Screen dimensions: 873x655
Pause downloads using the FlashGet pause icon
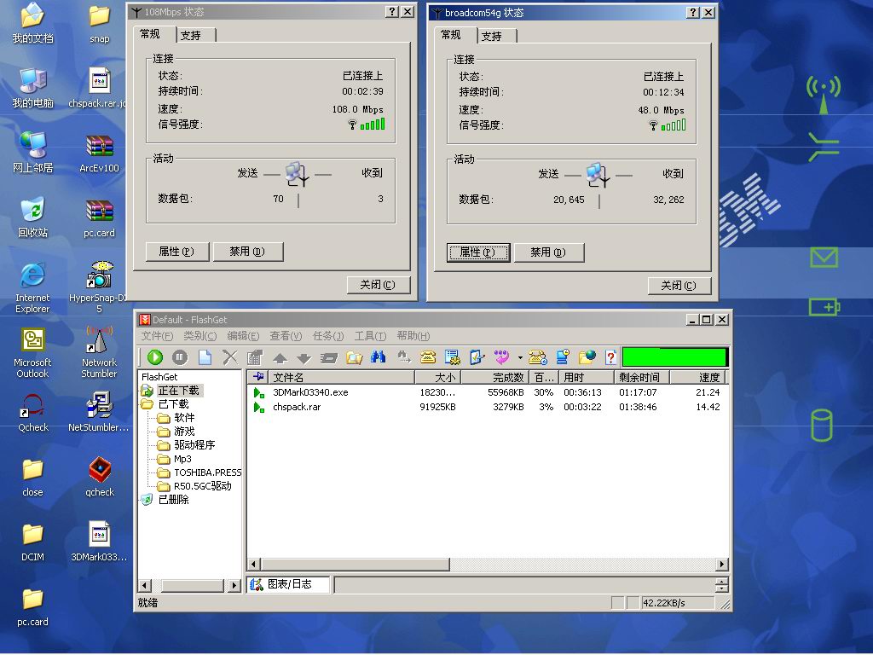tap(180, 357)
